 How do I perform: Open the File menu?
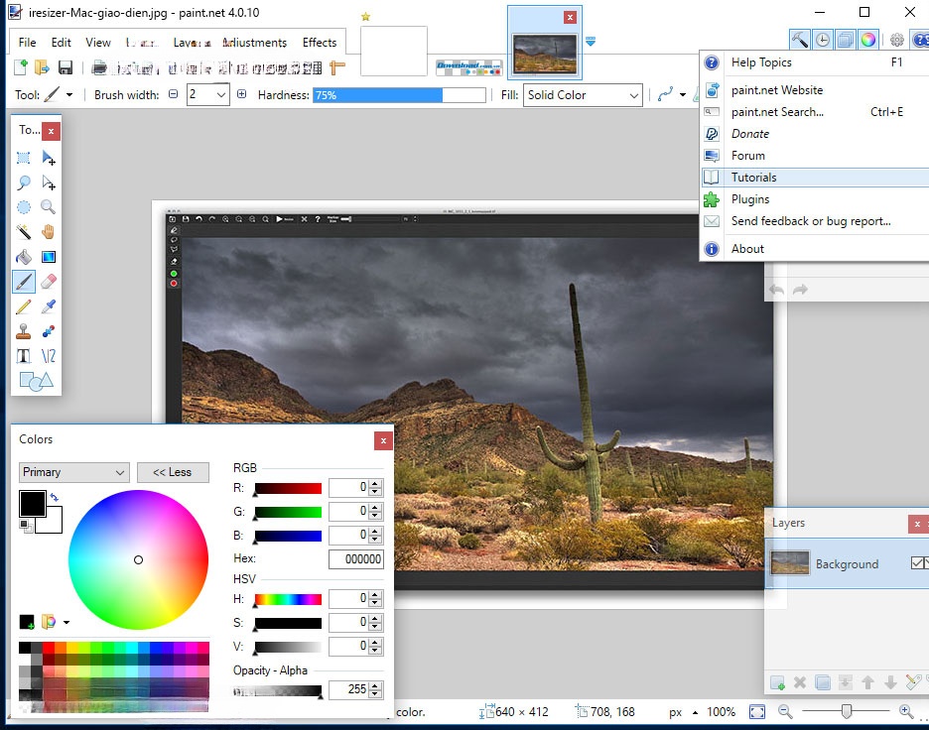click(x=27, y=43)
